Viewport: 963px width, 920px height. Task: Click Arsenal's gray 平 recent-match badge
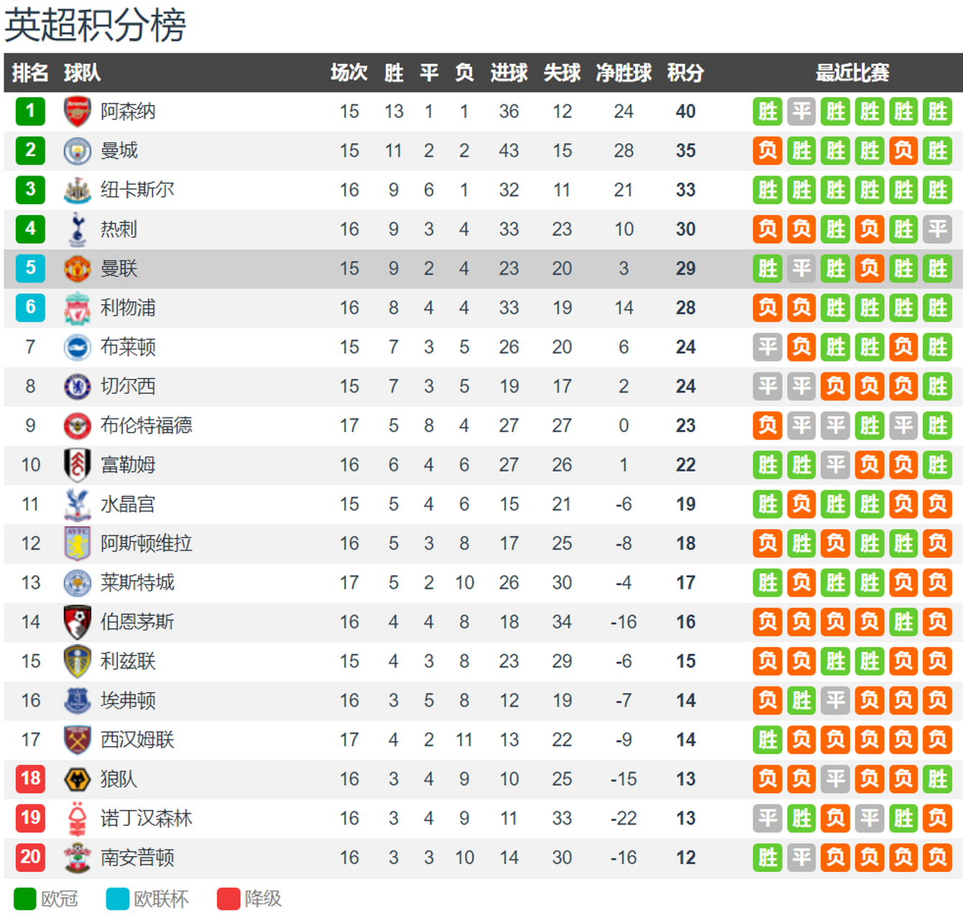(801, 111)
